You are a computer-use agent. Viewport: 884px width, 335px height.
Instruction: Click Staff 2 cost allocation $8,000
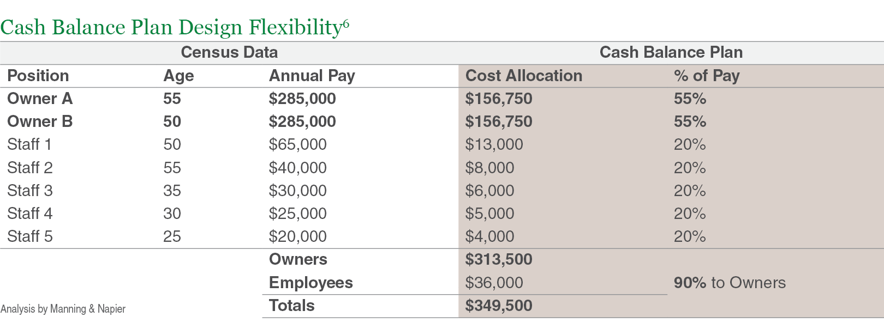coord(489,168)
